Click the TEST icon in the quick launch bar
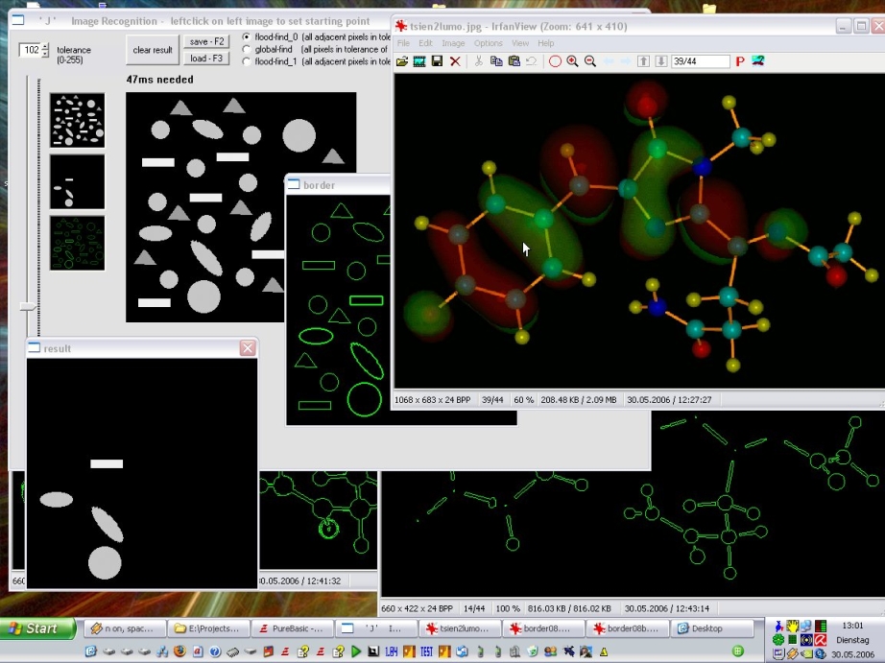The image size is (885, 663). (x=426, y=651)
